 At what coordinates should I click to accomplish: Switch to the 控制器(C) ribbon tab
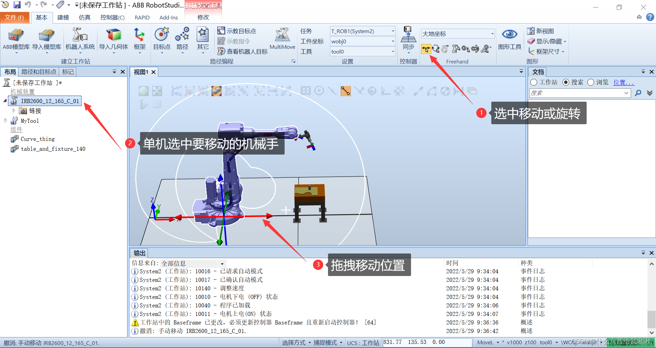(112, 17)
